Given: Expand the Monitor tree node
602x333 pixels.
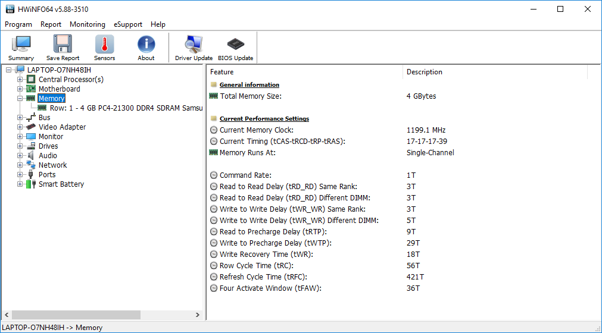Looking at the screenshot, I should 20,136.
